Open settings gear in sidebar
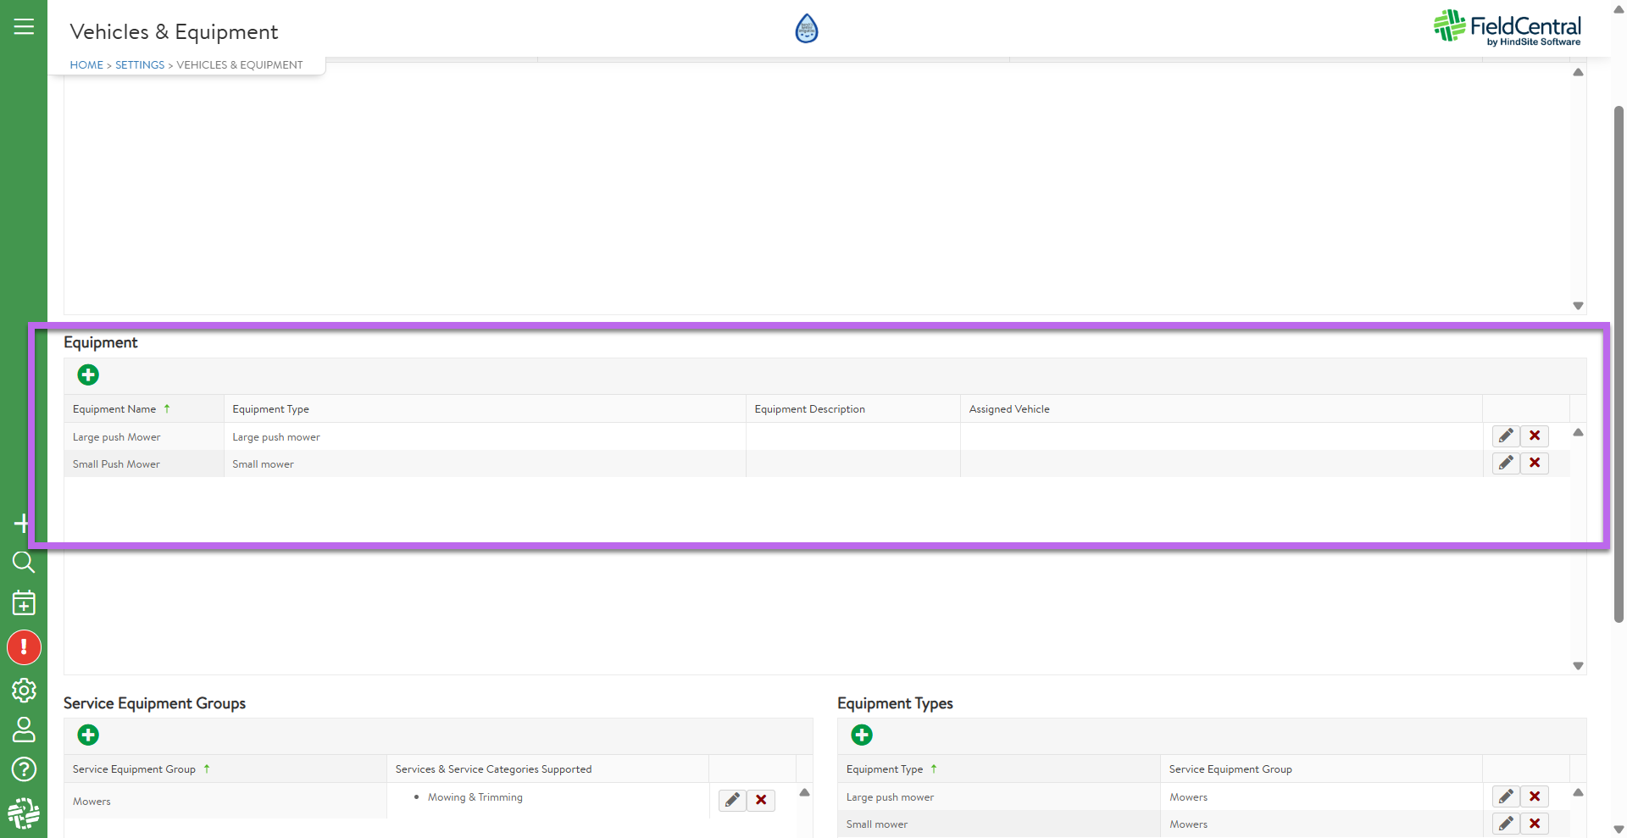This screenshot has height=838, width=1627. click(x=24, y=691)
